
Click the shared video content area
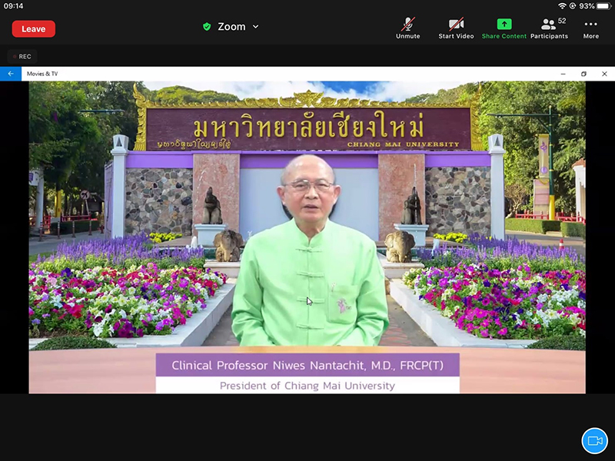pos(307,237)
